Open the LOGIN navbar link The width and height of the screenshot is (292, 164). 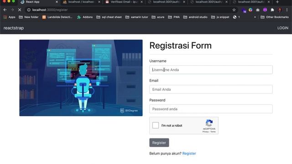pyautogui.click(x=283, y=28)
